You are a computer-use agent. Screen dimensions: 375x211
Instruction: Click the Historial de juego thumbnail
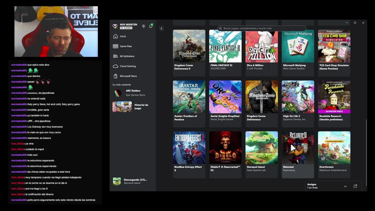122,107
